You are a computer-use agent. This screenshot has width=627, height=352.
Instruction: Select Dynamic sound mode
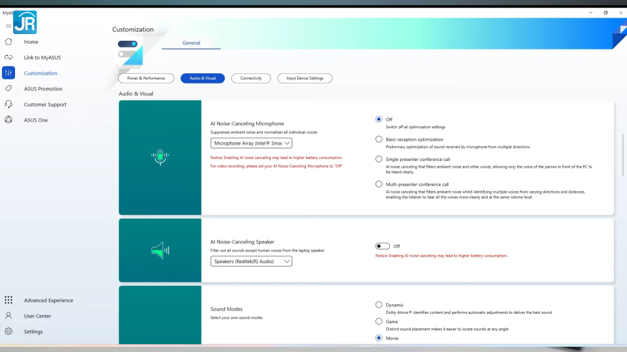point(379,304)
